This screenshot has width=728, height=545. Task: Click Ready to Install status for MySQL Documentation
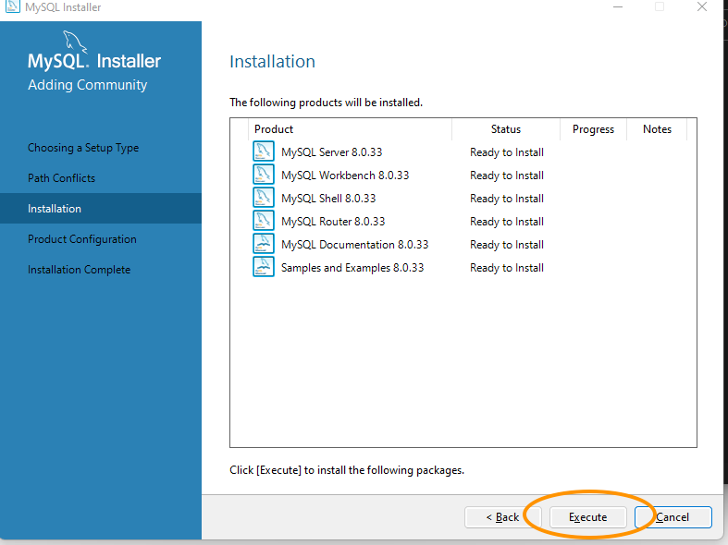pos(507,245)
